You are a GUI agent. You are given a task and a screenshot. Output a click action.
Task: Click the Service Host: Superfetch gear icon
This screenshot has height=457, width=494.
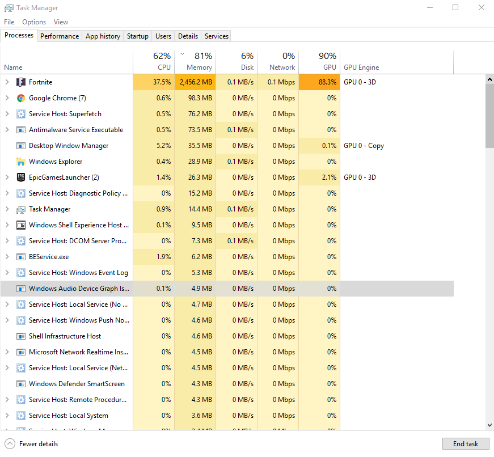21,114
